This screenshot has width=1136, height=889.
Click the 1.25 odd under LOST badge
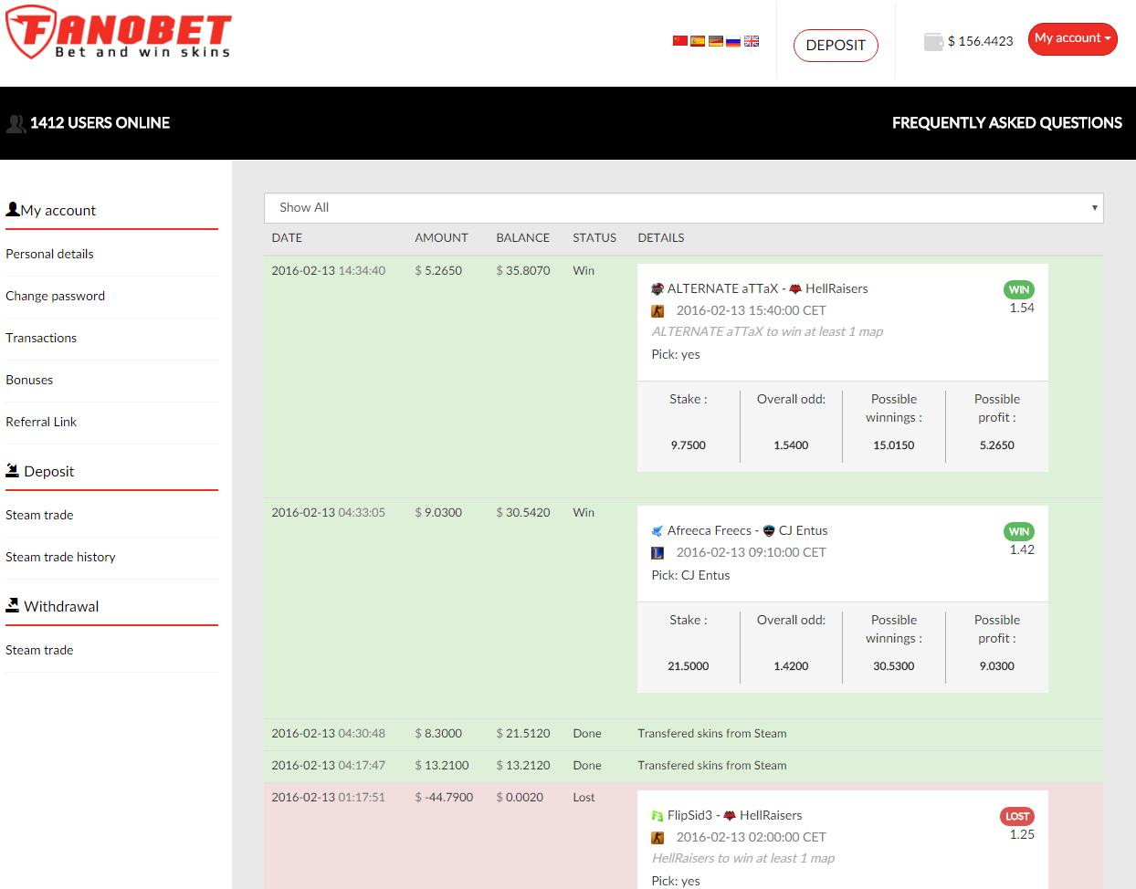click(x=1022, y=834)
